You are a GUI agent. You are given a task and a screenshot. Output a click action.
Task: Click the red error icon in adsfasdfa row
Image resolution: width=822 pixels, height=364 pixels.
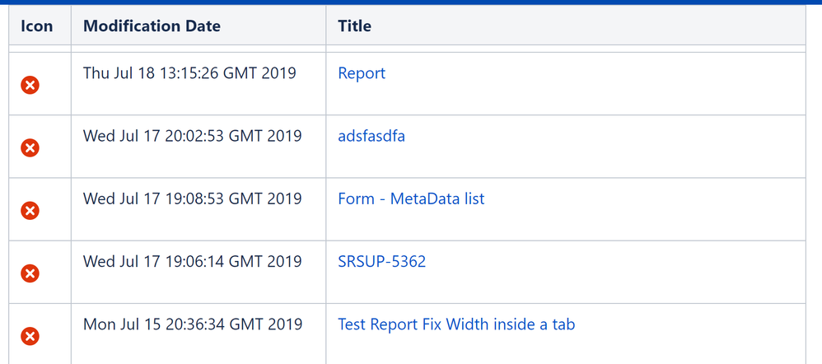point(30,147)
